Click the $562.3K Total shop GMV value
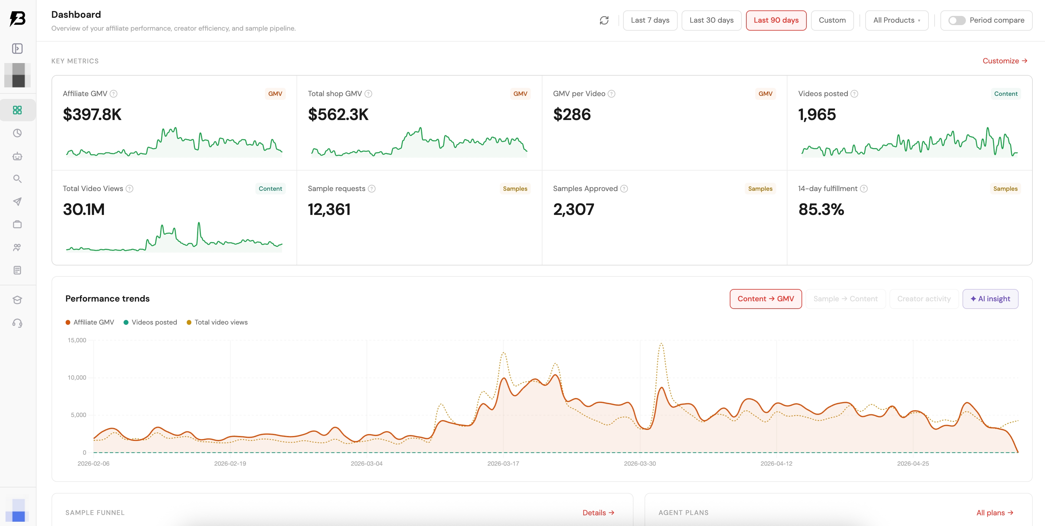This screenshot has width=1045, height=526. click(x=338, y=115)
